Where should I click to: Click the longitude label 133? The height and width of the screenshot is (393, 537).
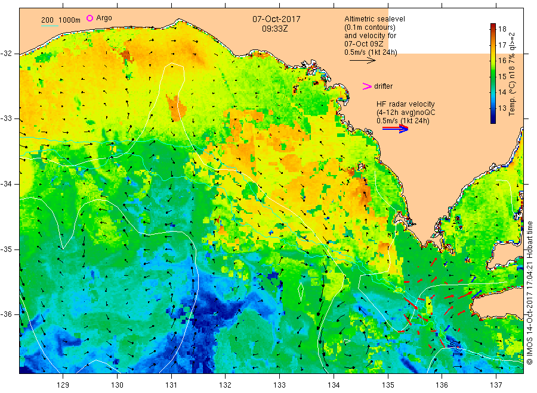tap(279, 385)
